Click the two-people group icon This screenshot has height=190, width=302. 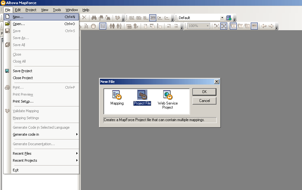(112, 26)
